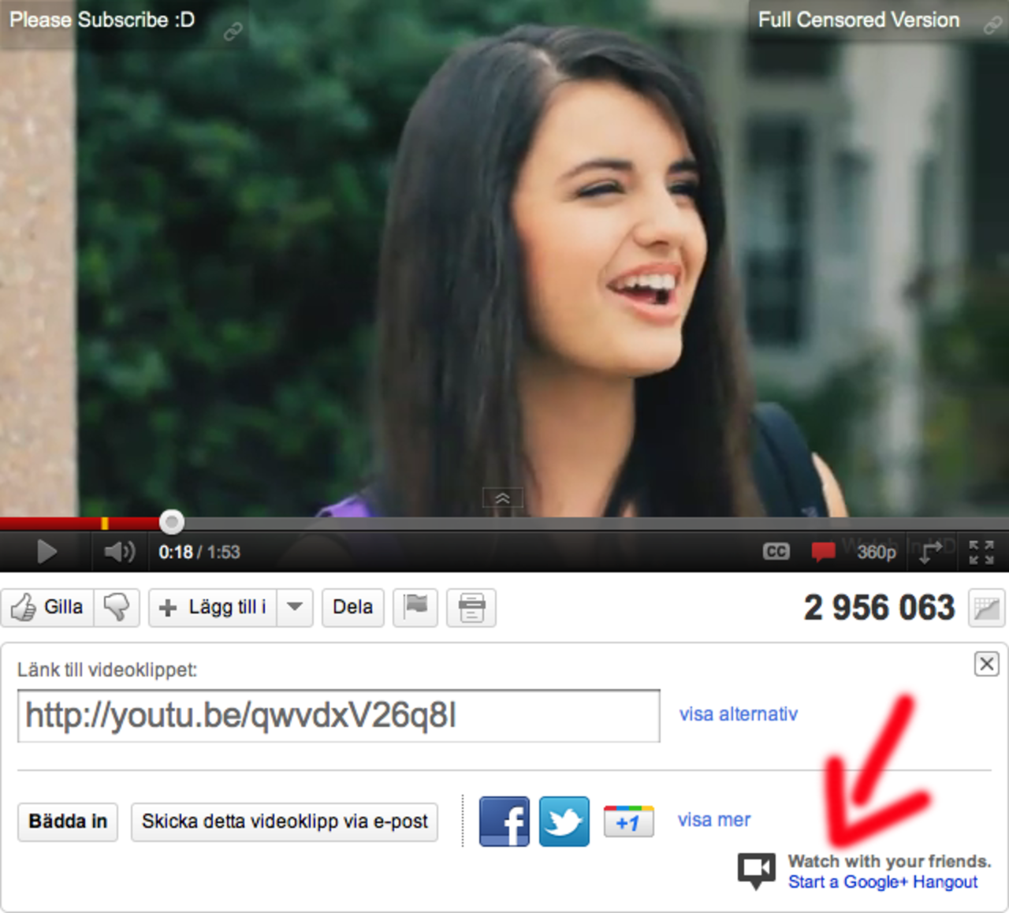Image resolution: width=1009 pixels, height=913 pixels.
Task: Click the Gilla thumbs-up button
Action: click(48, 607)
